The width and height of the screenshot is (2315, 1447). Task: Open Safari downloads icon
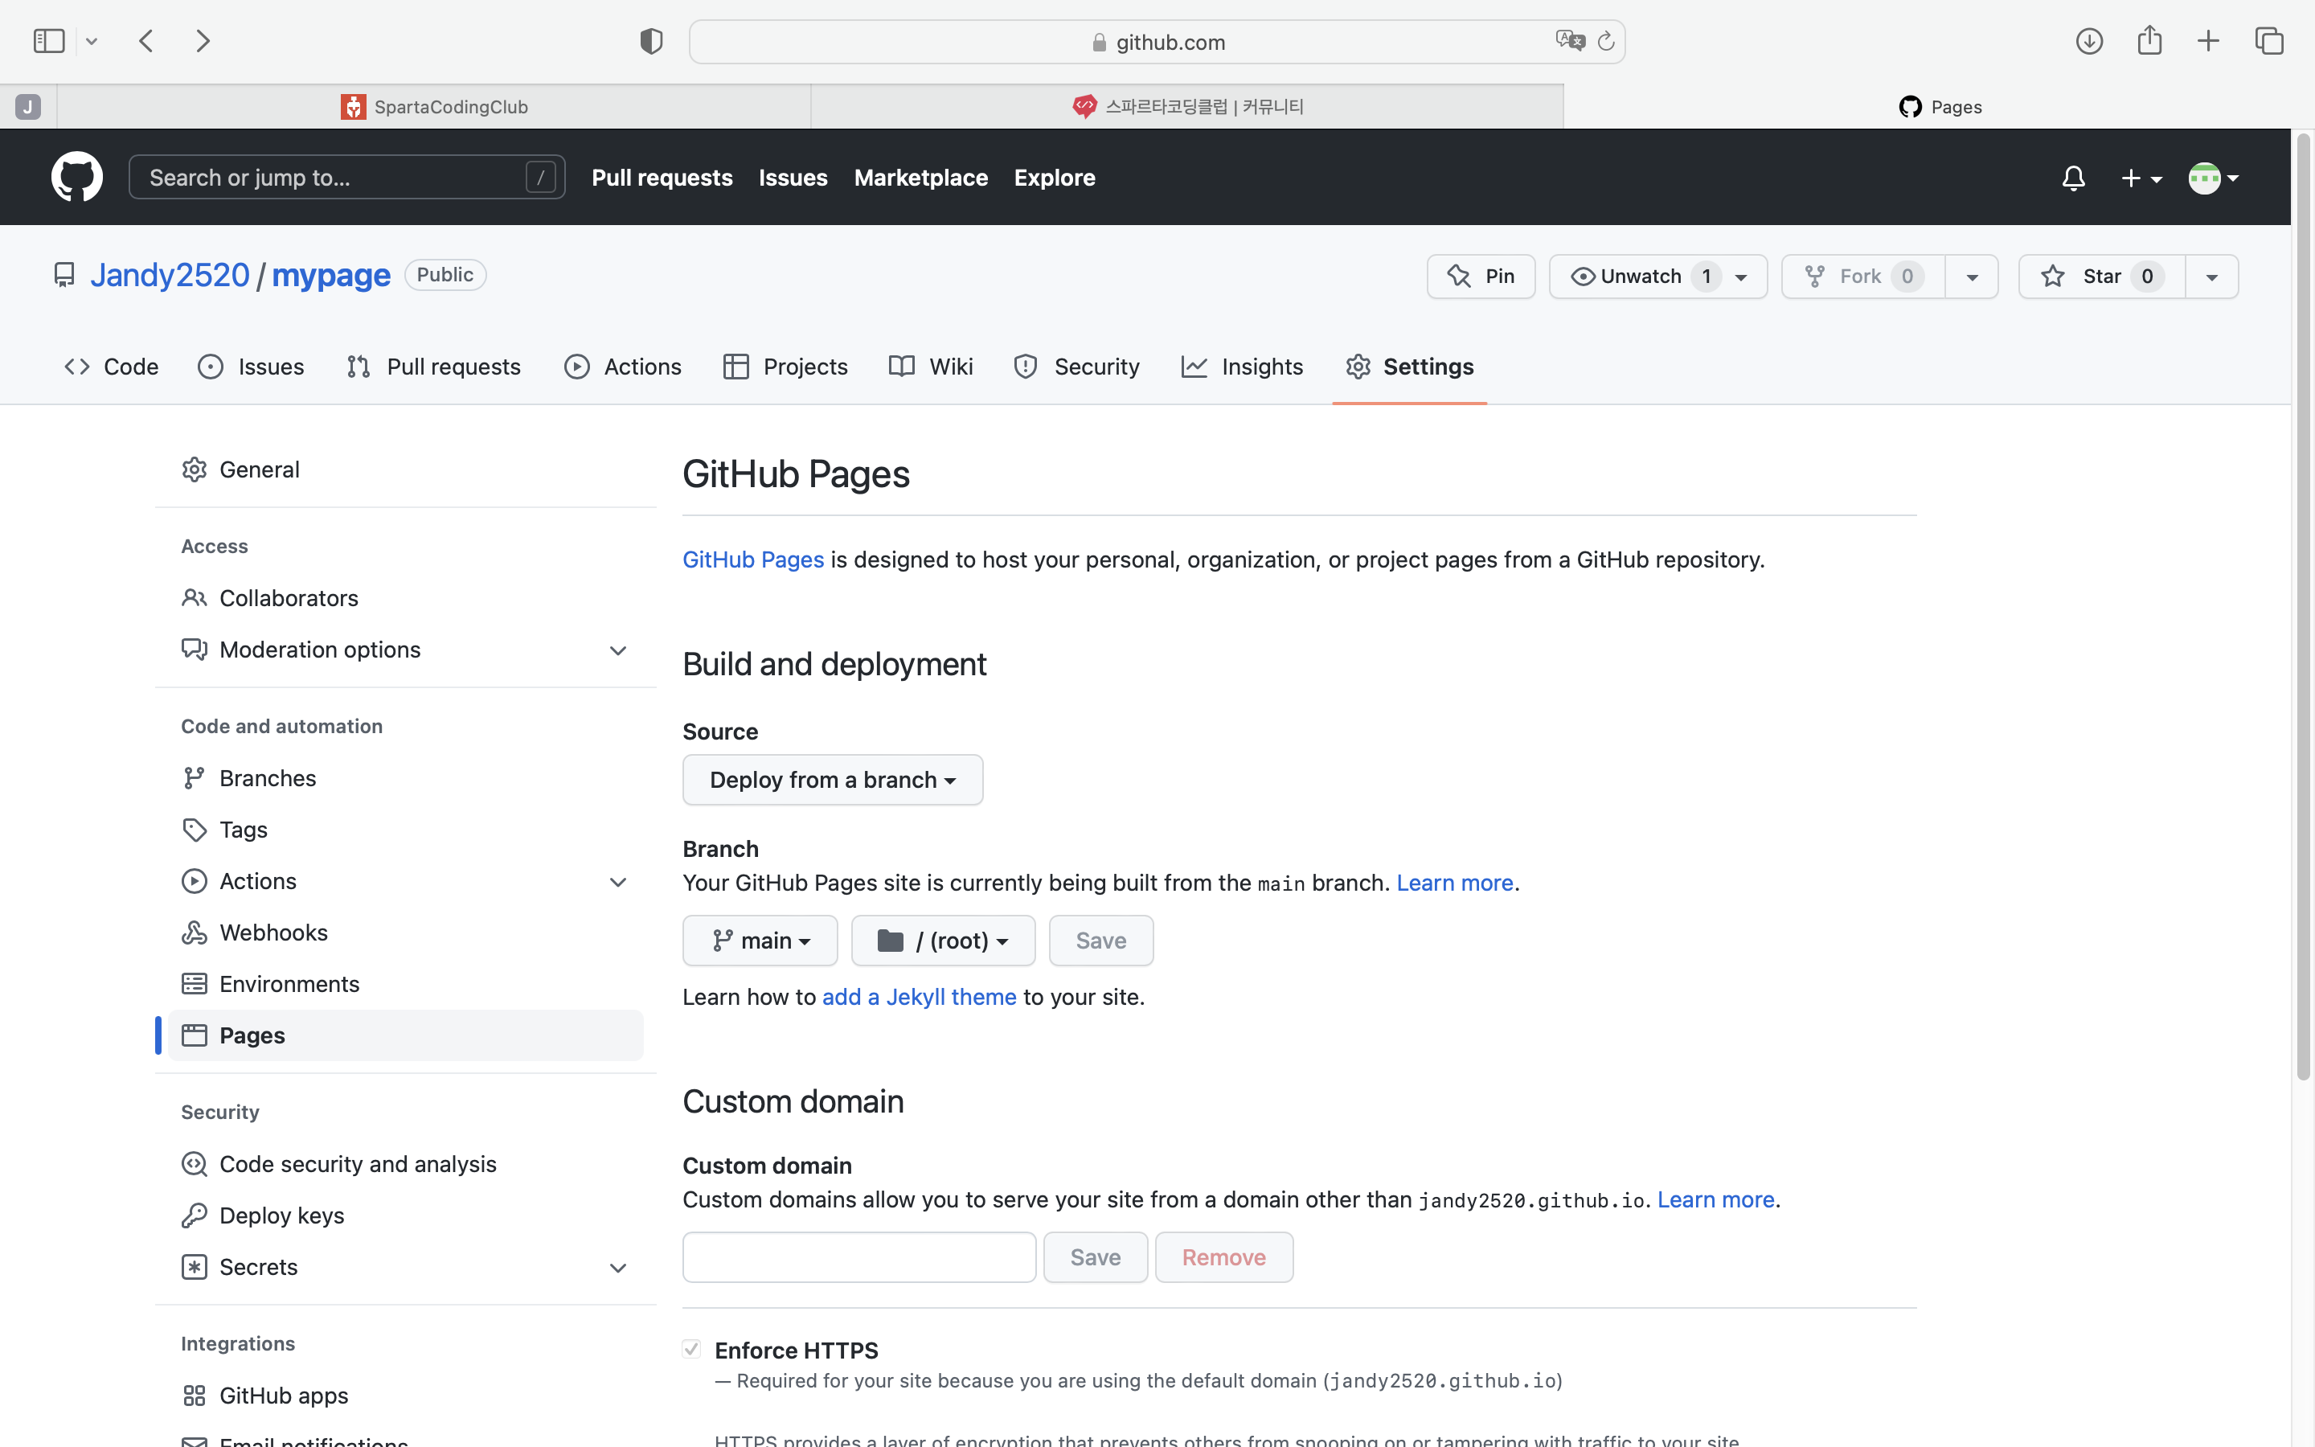(x=2089, y=41)
